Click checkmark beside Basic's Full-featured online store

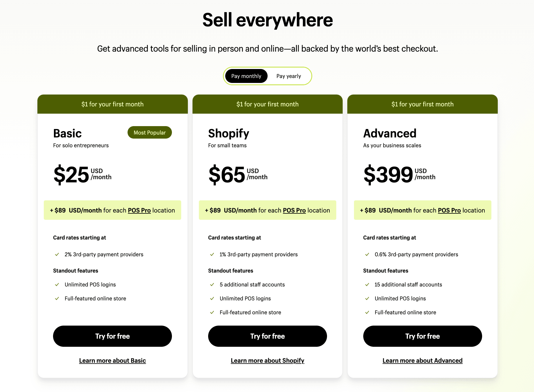tap(57, 298)
